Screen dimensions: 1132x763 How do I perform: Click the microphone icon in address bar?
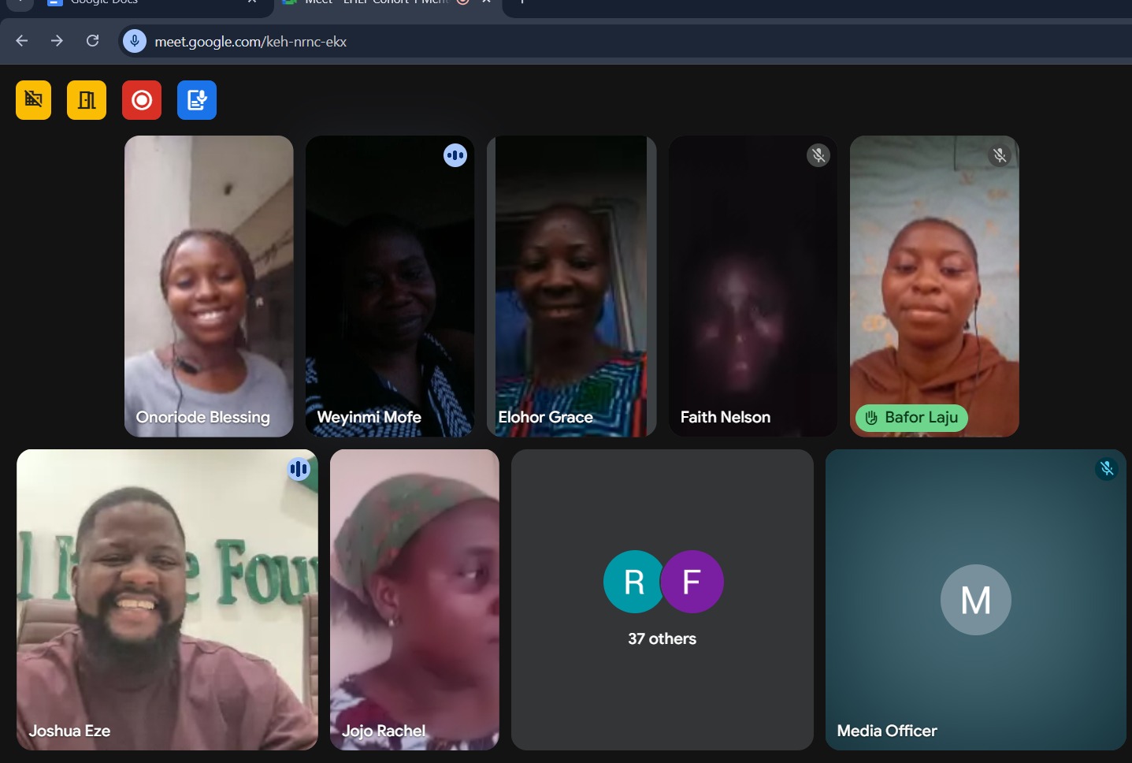(135, 41)
